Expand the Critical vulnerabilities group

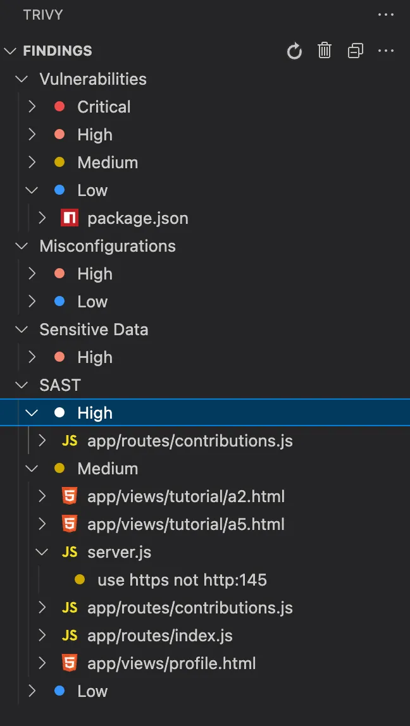(32, 107)
